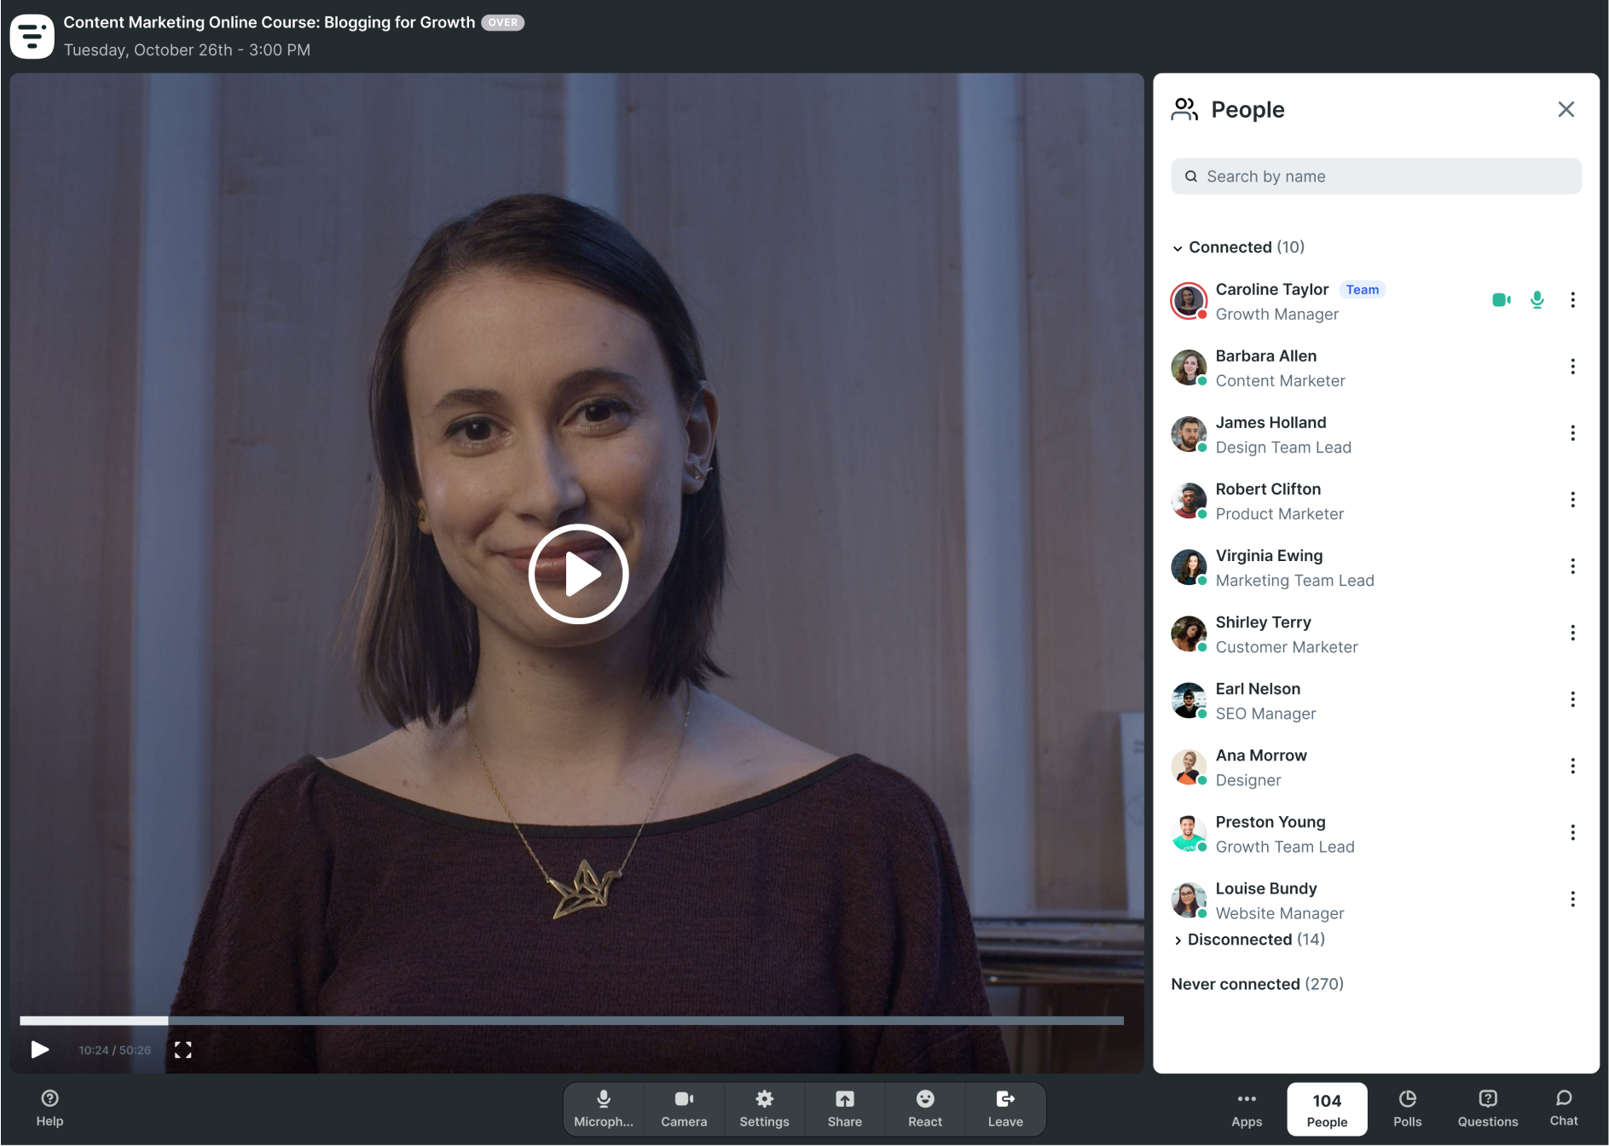The height and width of the screenshot is (1146, 1609).
Task: Click Caroline Taylor's avatar
Action: 1189,301
